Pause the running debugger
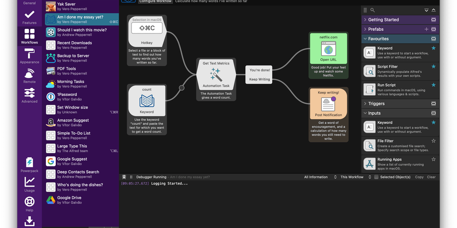This screenshot has width=457, height=228. point(131,177)
